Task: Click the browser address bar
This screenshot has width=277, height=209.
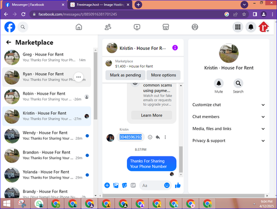Action: [x=127, y=14]
